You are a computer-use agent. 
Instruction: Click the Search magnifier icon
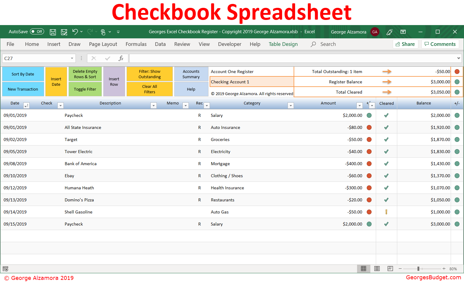point(313,44)
